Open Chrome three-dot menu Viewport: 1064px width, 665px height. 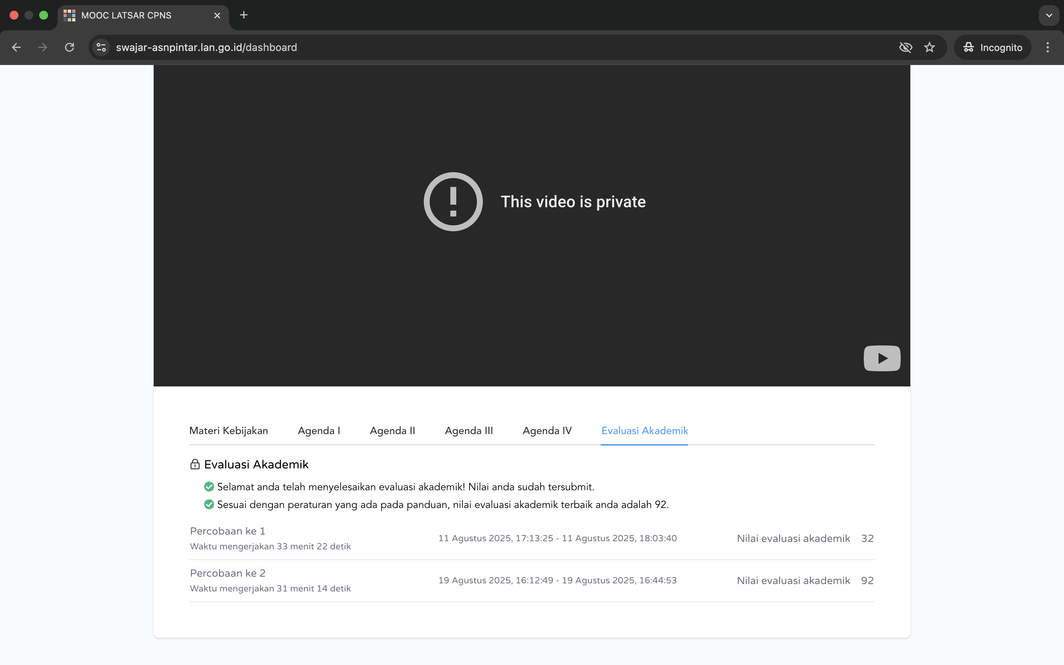[x=1047, y=48]
